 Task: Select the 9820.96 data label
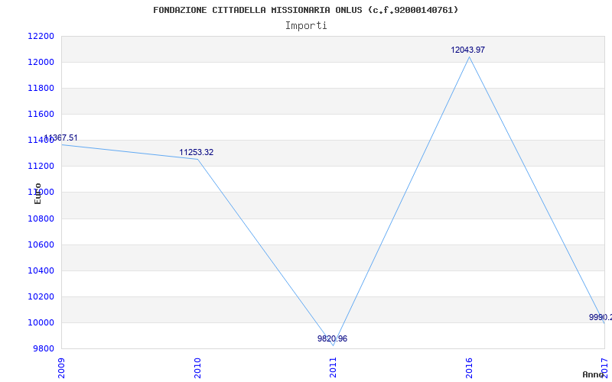pyautogui.click(x=332, y=338)
